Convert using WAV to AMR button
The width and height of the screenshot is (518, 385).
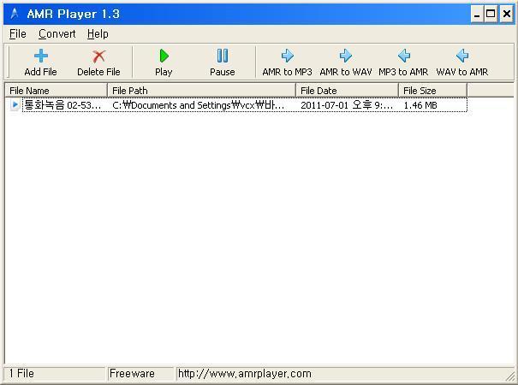point(461,62)
